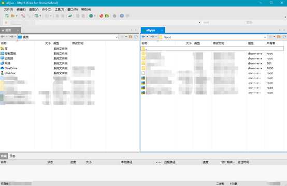Viewport: 287px width, 186px height.
Task: Open the 帮助(H) menu
Action: click(x=86, y=9)
